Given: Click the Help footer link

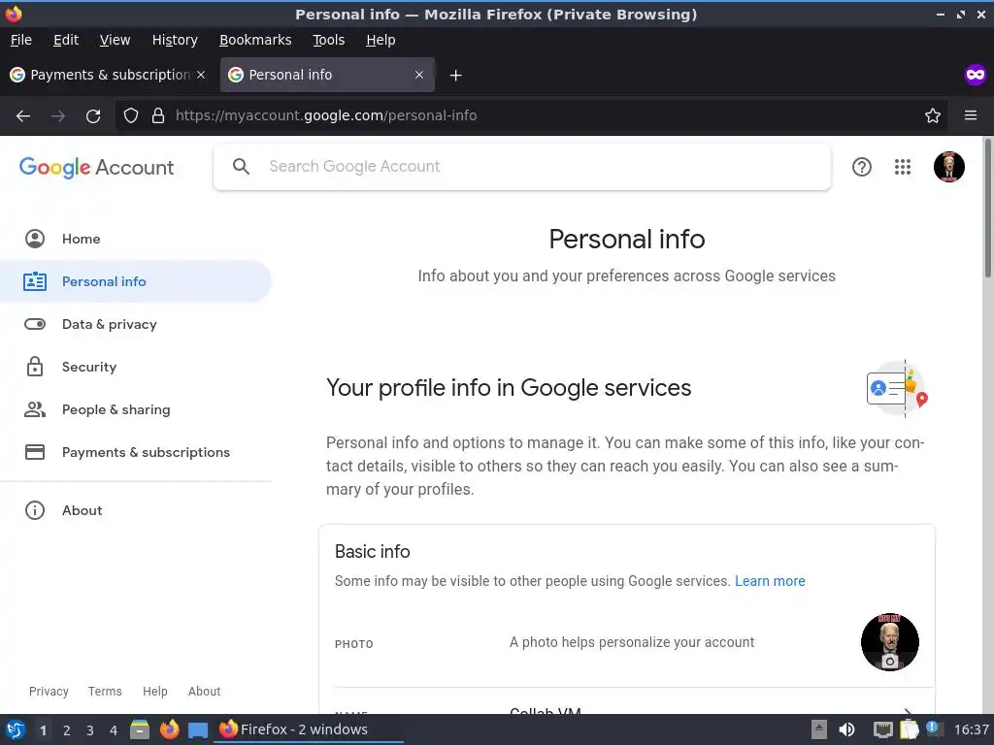Looking at the screenshot, I should coord(154,691).
